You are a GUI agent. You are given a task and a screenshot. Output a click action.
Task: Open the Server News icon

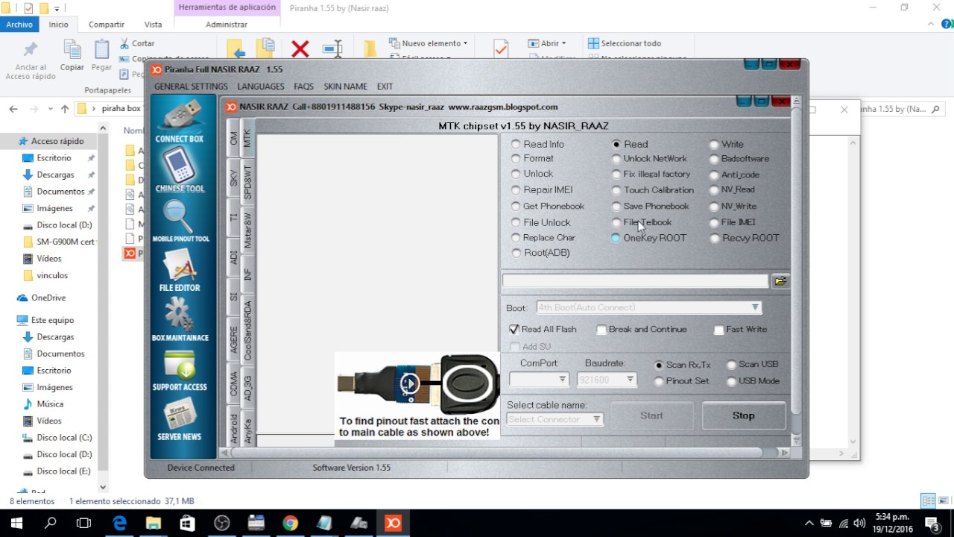(180, 418)
